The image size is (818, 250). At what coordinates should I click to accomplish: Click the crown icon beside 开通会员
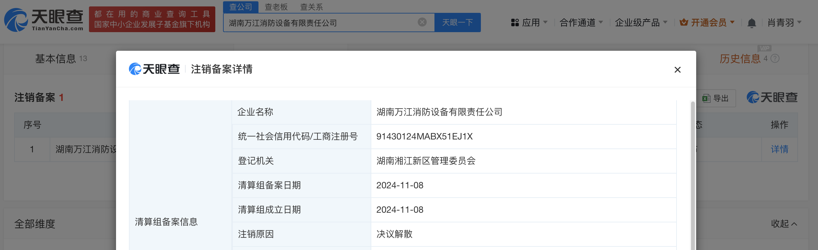click(684, 22)
